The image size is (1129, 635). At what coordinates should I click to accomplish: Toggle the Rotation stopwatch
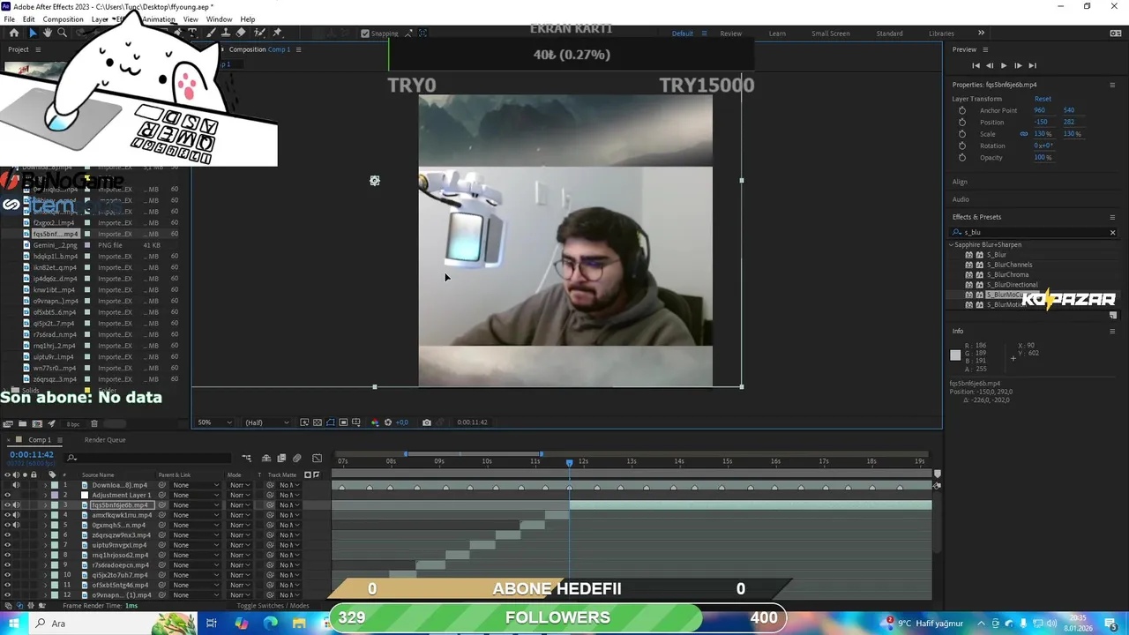(962, 146)
